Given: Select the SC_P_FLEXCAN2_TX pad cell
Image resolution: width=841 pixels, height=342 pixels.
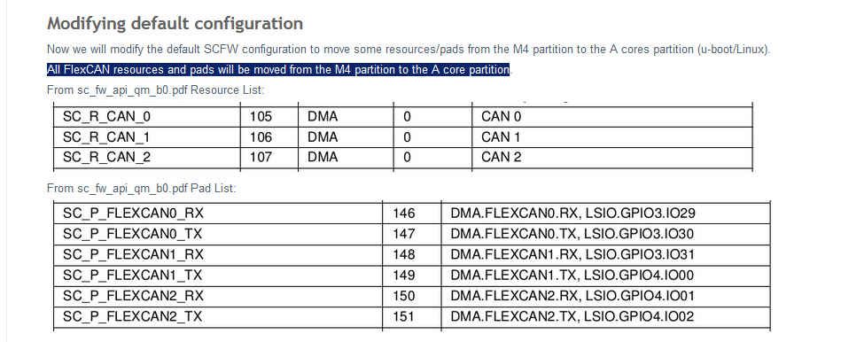Looking at the screenshot, I should (218, 317).
